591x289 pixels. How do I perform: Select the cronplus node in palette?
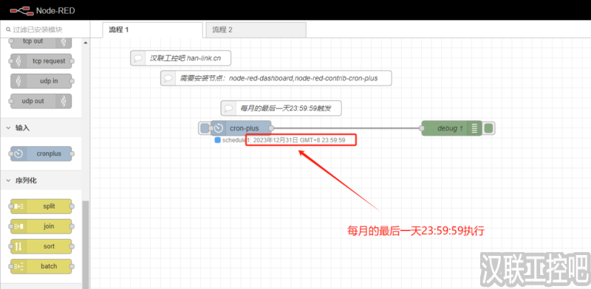click(x=41, y=153)
